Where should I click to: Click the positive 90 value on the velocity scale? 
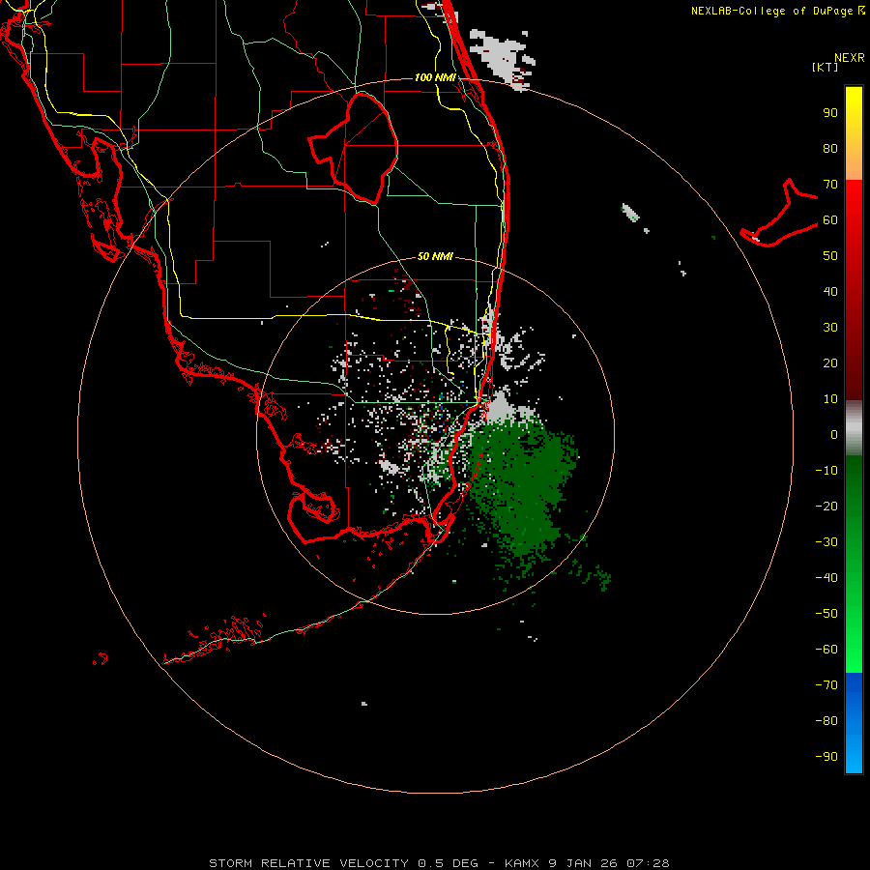click(x=830, y=113)
